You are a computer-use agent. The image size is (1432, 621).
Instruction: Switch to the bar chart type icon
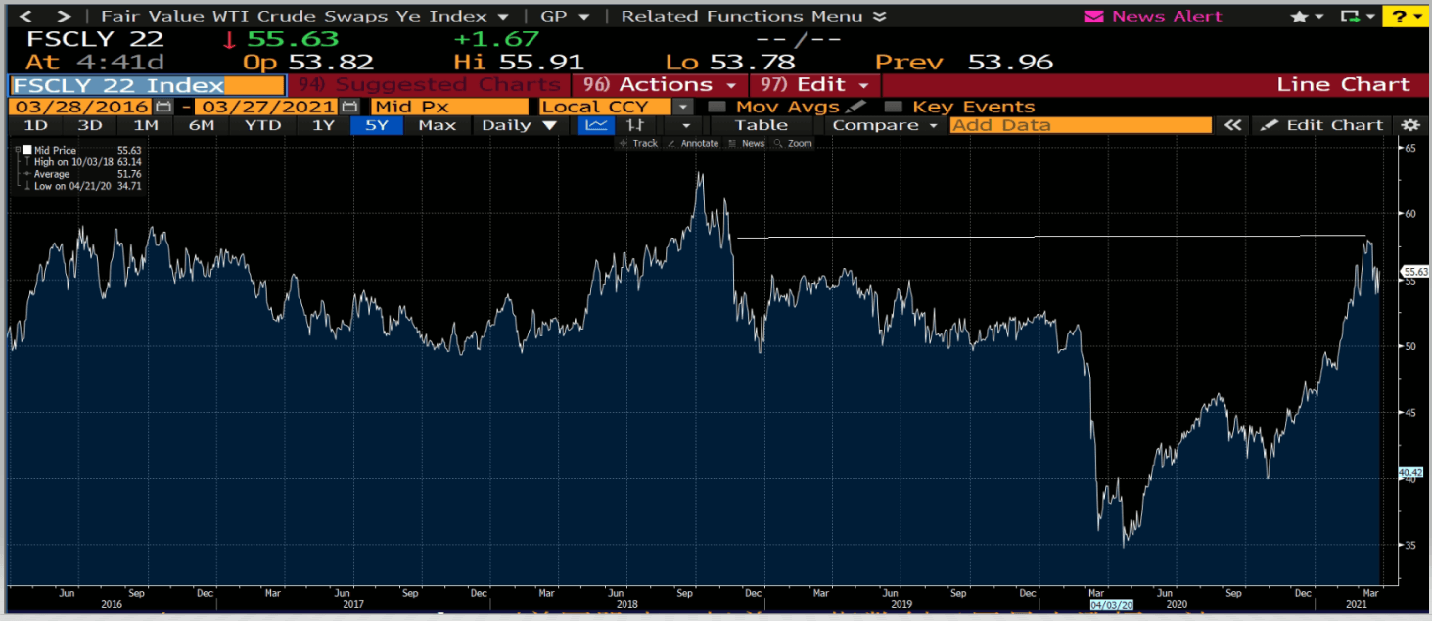(635, 125)
